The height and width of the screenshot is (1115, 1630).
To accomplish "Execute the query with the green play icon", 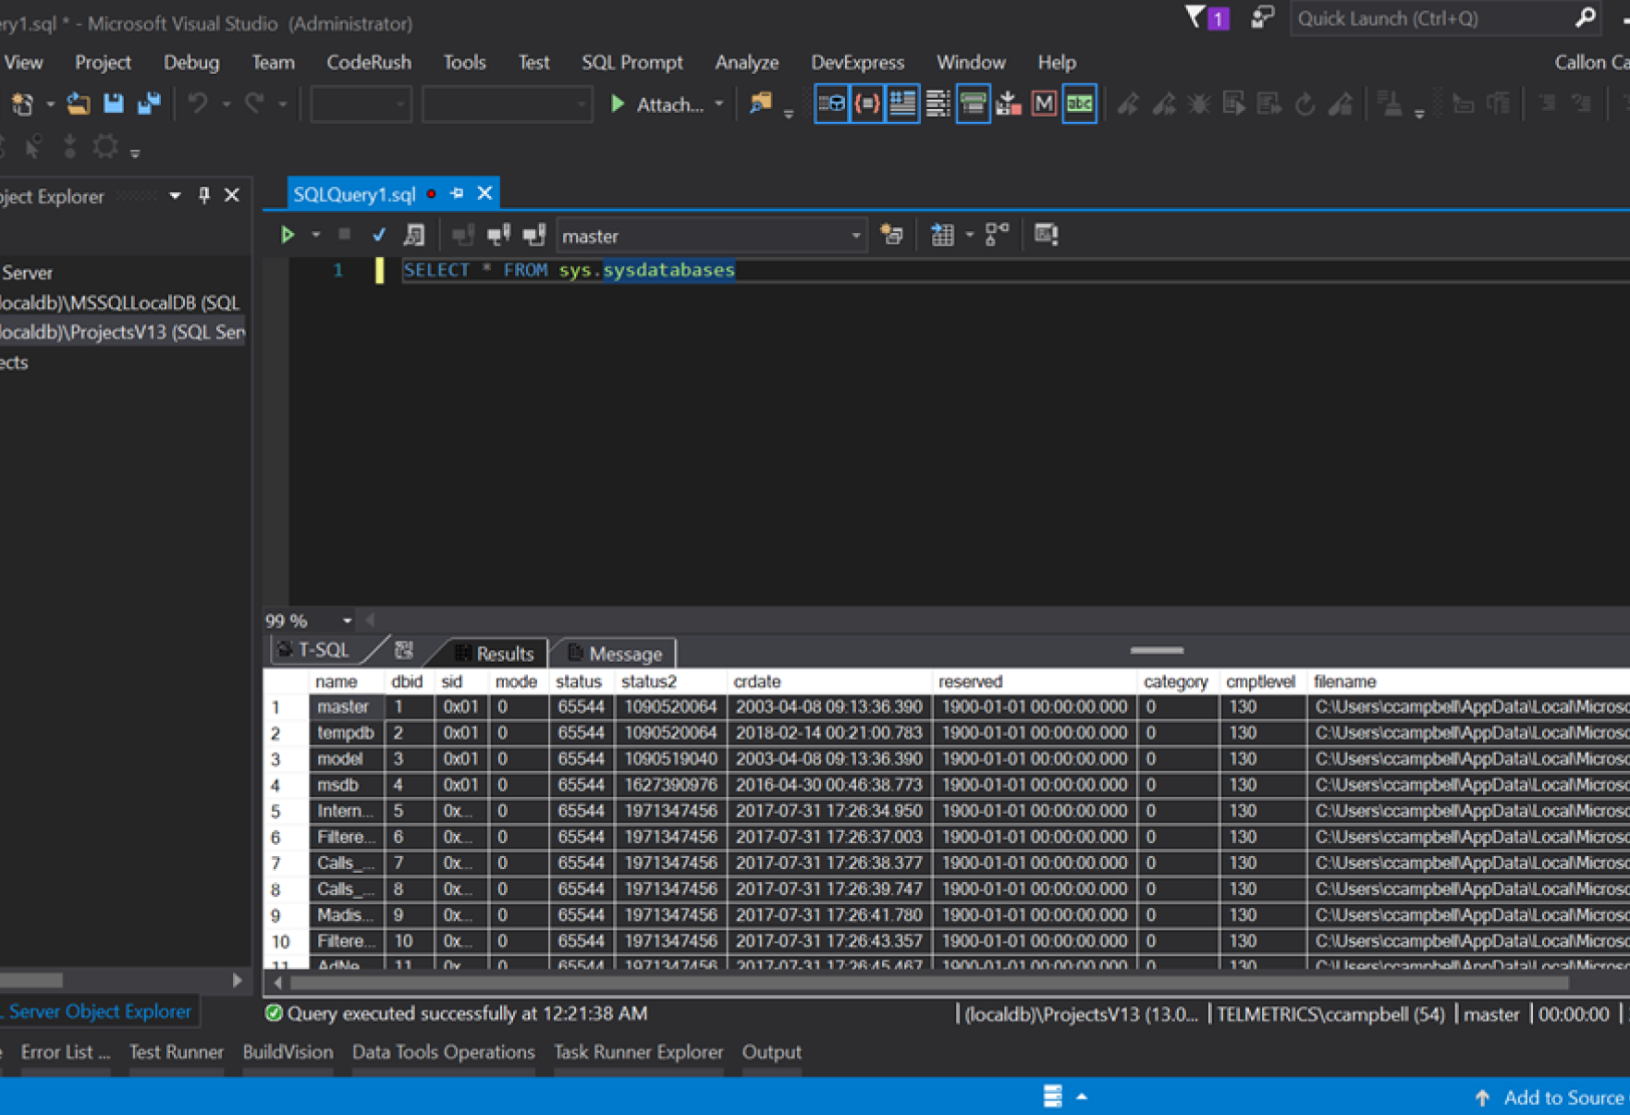I will pyautogui.click(x=288, y=235).
